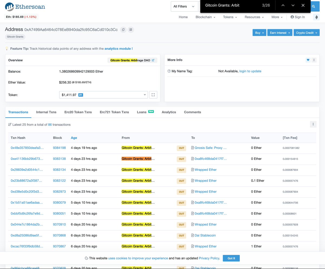Screen dimensions: 325x269
Task: Expand the Tokens menu
Action: point(230,17)
